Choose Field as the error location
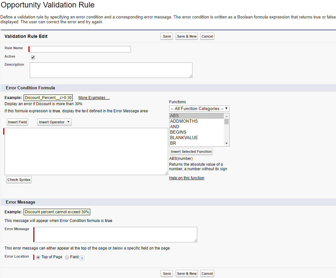336x278 pixels. (x=67, y=257)
